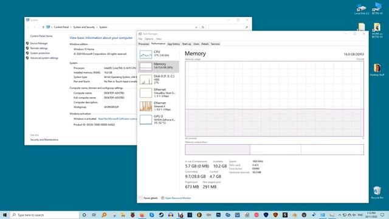Open the Task Manager Options menu
Viewport: 389px width, 219px height.
[149, 39]
